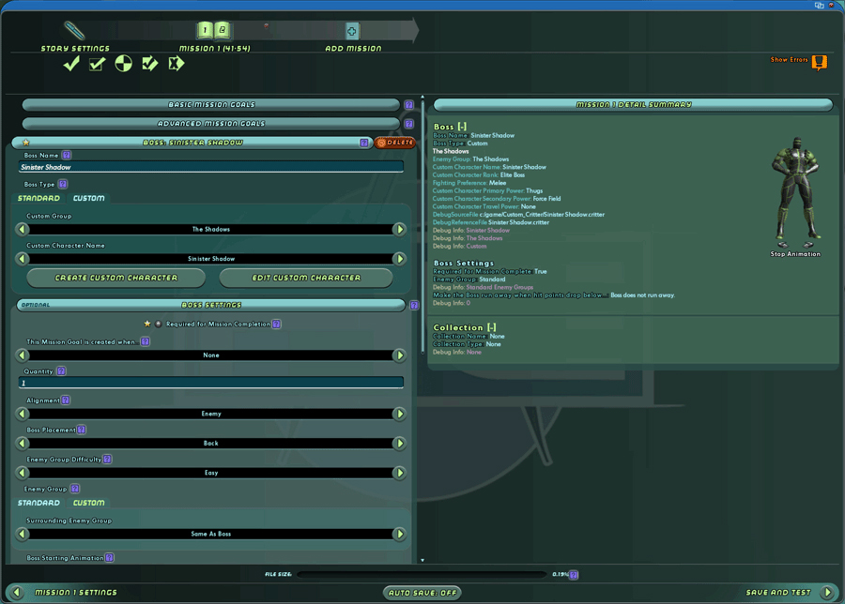The height and width of the screenshot is (604, 845).
Task: Click next arrow for Enemy Group Difficulty Easy
Action: tap(400, 473)
